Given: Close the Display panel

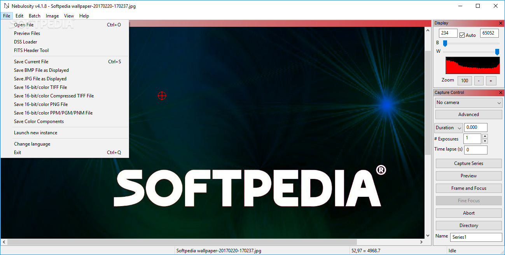Looking at the screenshot, I should (x=501, y=23).
